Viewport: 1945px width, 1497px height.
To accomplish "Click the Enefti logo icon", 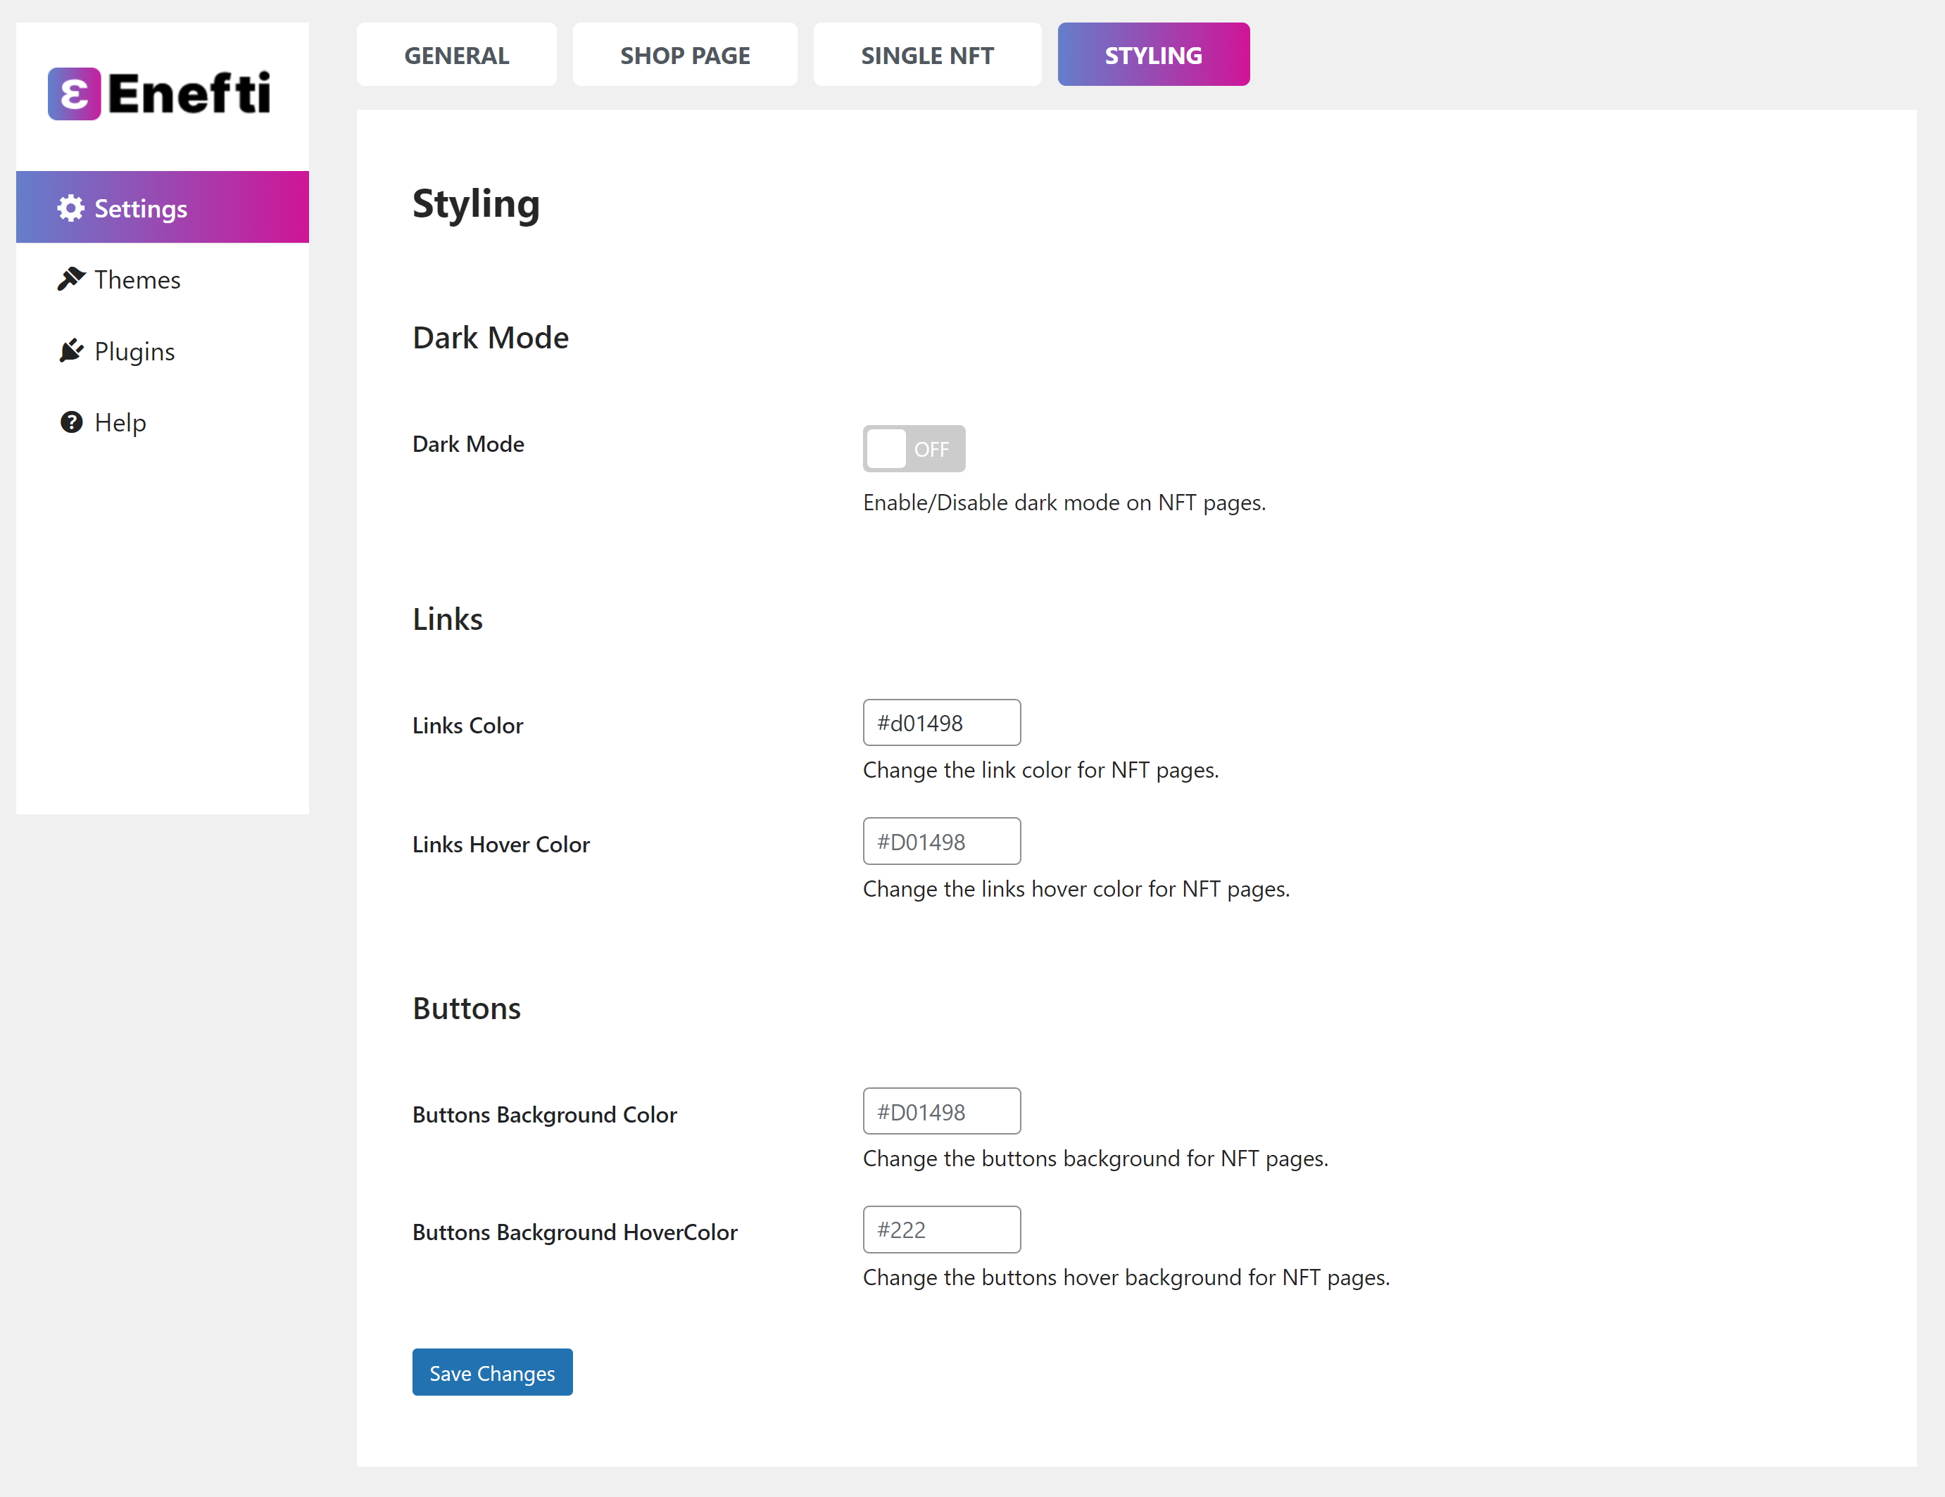I will [74, 94].
